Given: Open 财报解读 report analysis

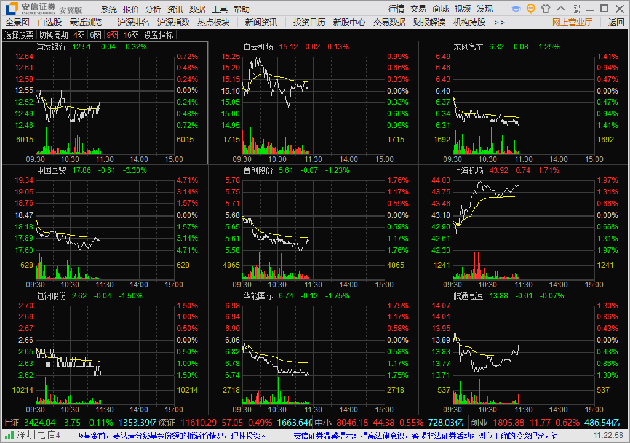Looking at the screenshot, I should click(x=429, y=22).
